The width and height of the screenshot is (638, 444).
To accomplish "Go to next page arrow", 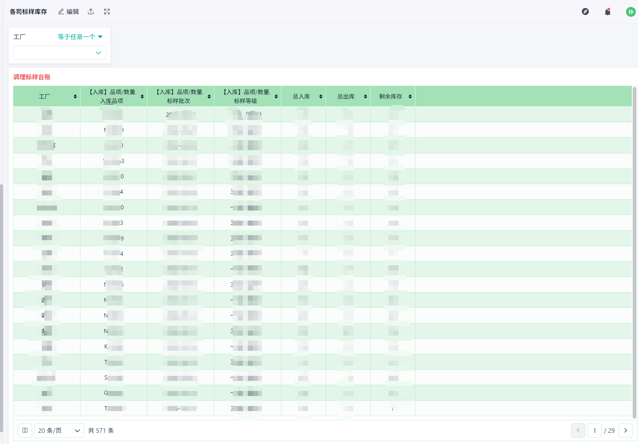I will (625, 430).
